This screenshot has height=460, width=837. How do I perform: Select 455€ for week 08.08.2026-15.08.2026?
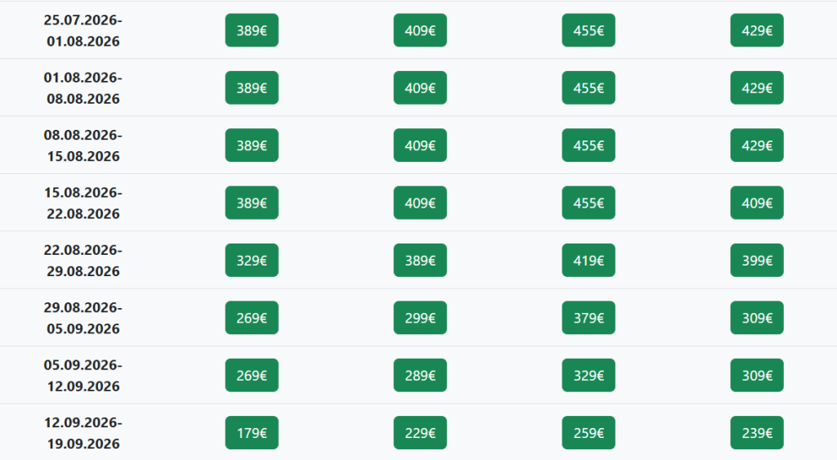pyautogui.click(x=589, y=145)
